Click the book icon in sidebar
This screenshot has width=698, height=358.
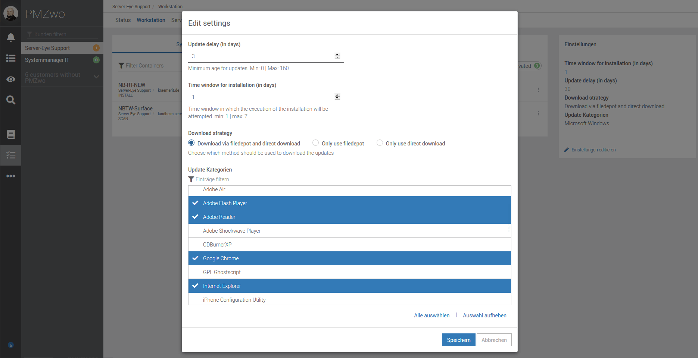pyautogui.click(x=11, y=134)
